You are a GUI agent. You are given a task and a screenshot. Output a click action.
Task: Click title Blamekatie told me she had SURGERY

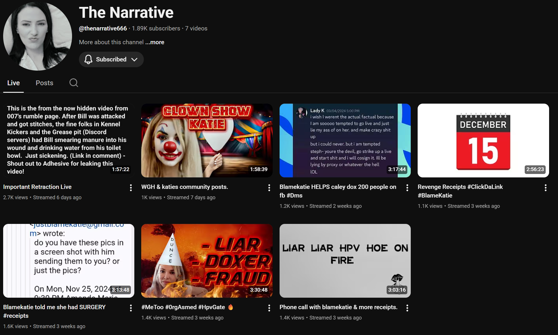tap(54, 311)
